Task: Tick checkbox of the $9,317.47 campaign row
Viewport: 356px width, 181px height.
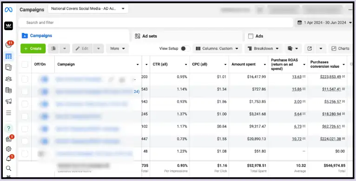Action: pos(25,129)
